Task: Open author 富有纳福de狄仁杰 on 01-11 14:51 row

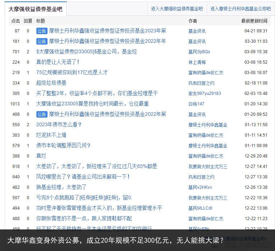Action: click(x=206, y=135)
